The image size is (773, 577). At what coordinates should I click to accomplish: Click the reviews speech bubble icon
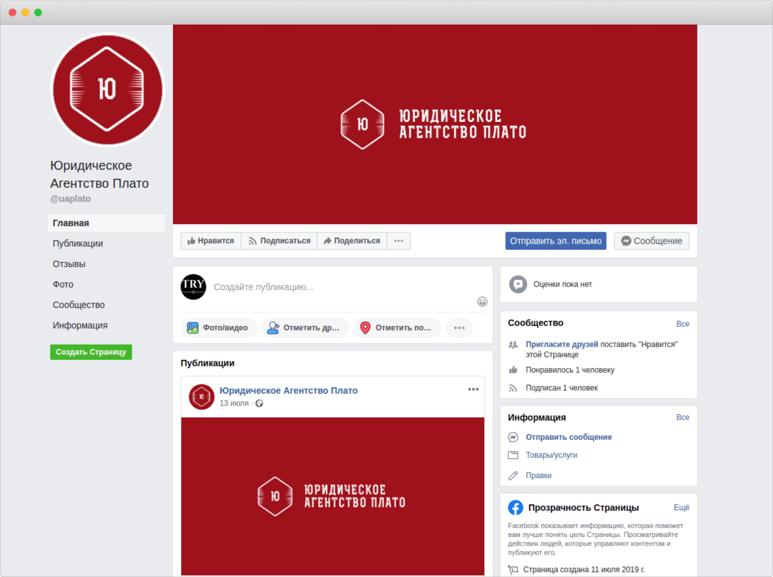[518, 284]
